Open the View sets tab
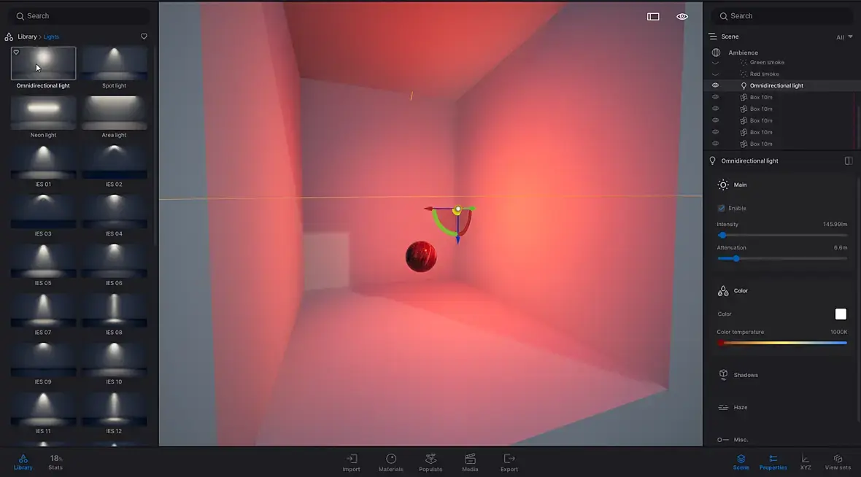The height and width of the screenshot is (477, 861). click(838, 462)
